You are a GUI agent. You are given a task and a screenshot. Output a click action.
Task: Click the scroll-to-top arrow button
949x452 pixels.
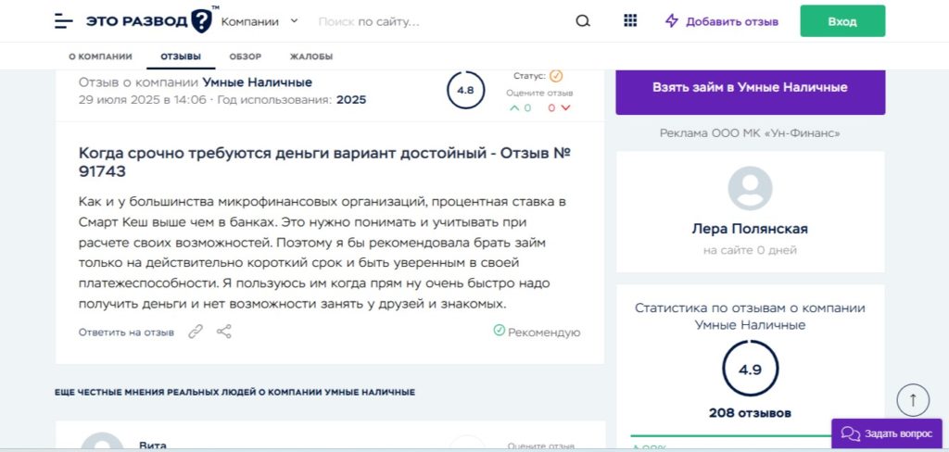[x=913, y=400]
